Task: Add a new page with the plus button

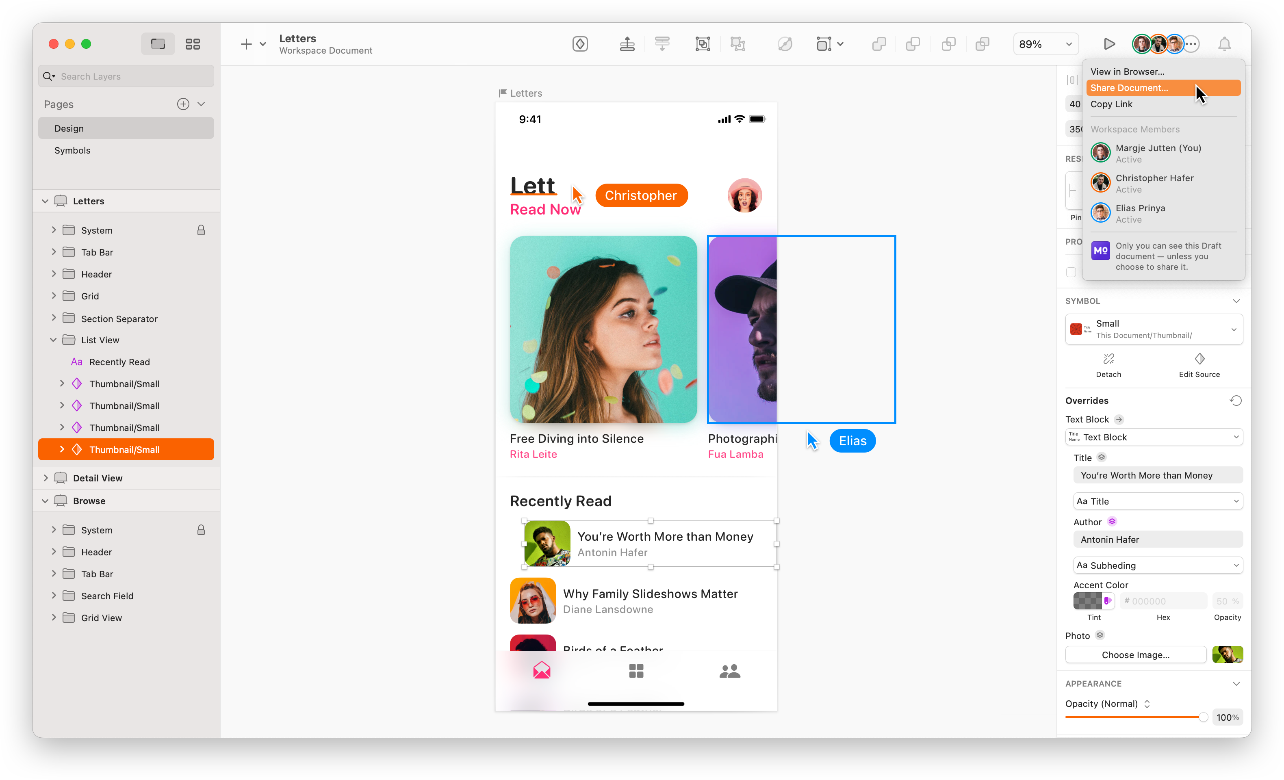Action: (x=183, y=104)
